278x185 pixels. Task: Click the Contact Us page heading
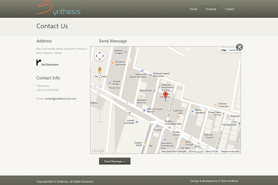coord(52,26)
